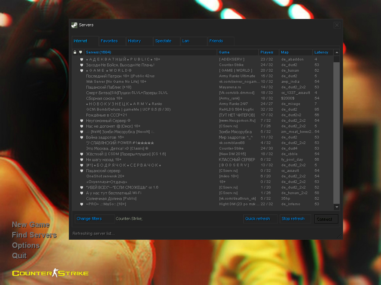Select the Army Ranks Ultimate server row
This screenshot has height=285, width=381.
(x=203, y=76)
